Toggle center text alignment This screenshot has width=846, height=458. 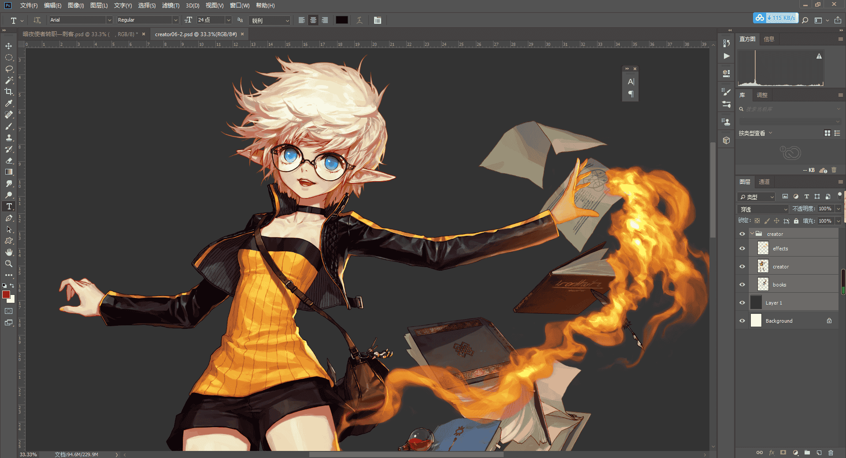click(x=313, y=20)
